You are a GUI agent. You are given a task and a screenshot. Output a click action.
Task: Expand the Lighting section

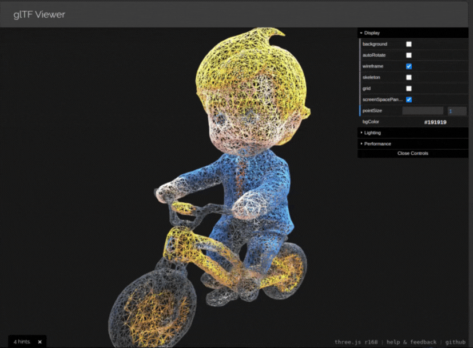[x=372, y=133]
